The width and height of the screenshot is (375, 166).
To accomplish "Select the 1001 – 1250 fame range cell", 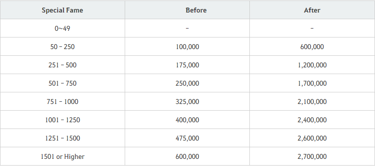I will click(x=63, y=120).
